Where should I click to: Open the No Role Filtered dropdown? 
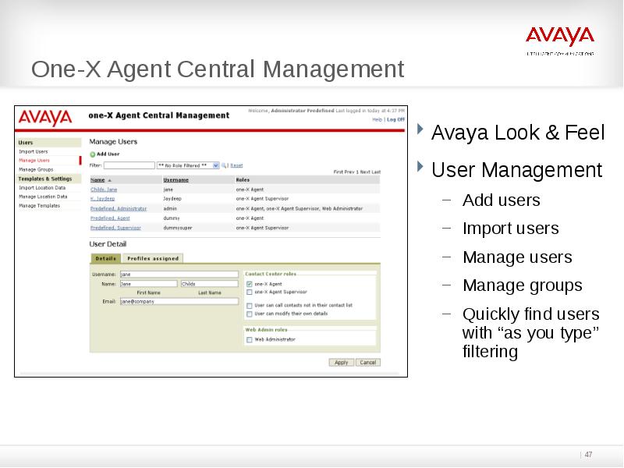point(188,165)
